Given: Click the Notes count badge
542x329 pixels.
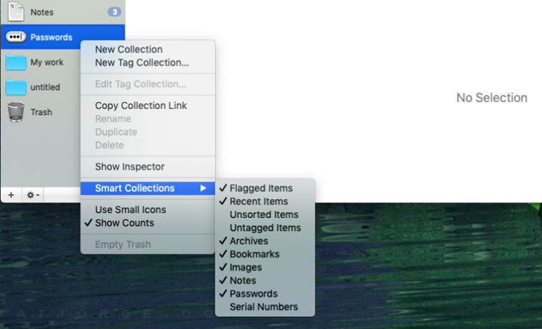Looking at the screenshot, I should (114, 12).
